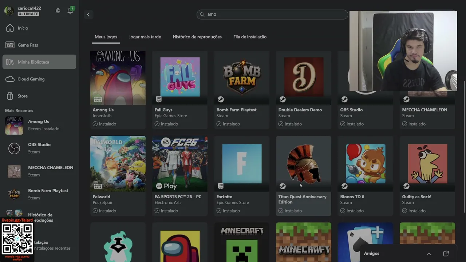466x262 pixels.
Task: Open recent Among Us entry in sidebar
Action: click(x=39, y=125)
